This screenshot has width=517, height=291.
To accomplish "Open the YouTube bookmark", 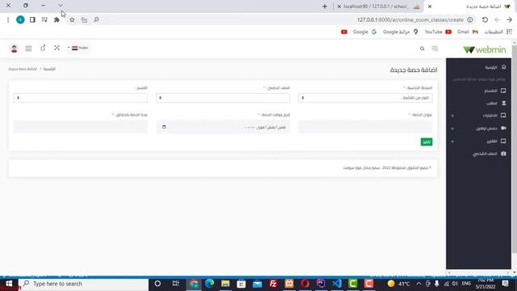I will point(438,32).
